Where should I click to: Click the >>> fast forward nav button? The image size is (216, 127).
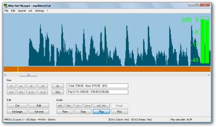tap(21, 92)
